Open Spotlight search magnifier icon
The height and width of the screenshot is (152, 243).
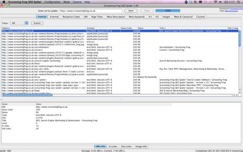point(240,2)
